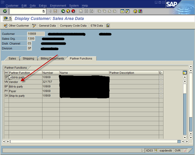Click the Vendor number cell 321757

(51, 82)
